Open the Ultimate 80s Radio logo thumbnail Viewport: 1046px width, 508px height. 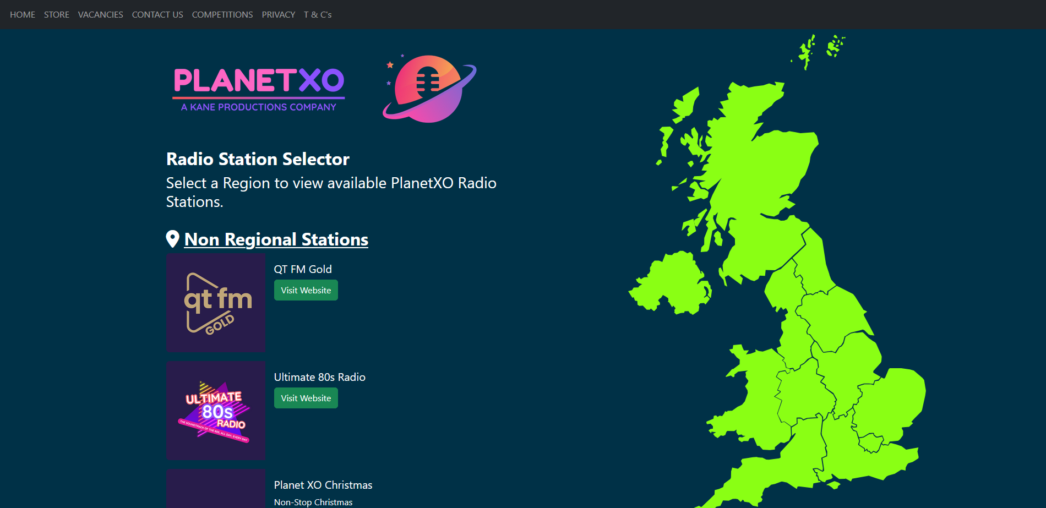[215, 411]
